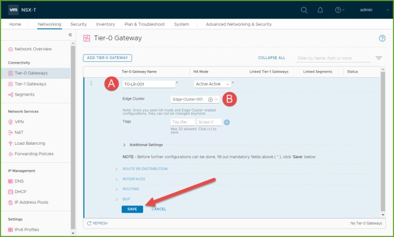The width and height of the screenshot is (394, 237).
Task: Clear the Edge-Cluster-001 selection with the x icon
Action: 210,99
